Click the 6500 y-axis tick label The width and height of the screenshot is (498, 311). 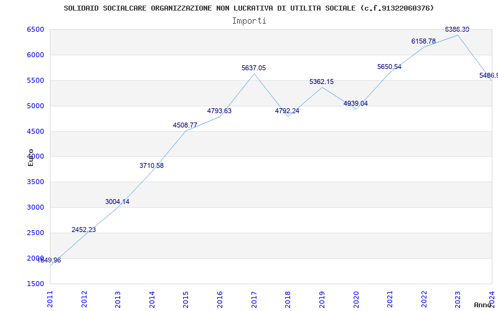click(35, 29)
